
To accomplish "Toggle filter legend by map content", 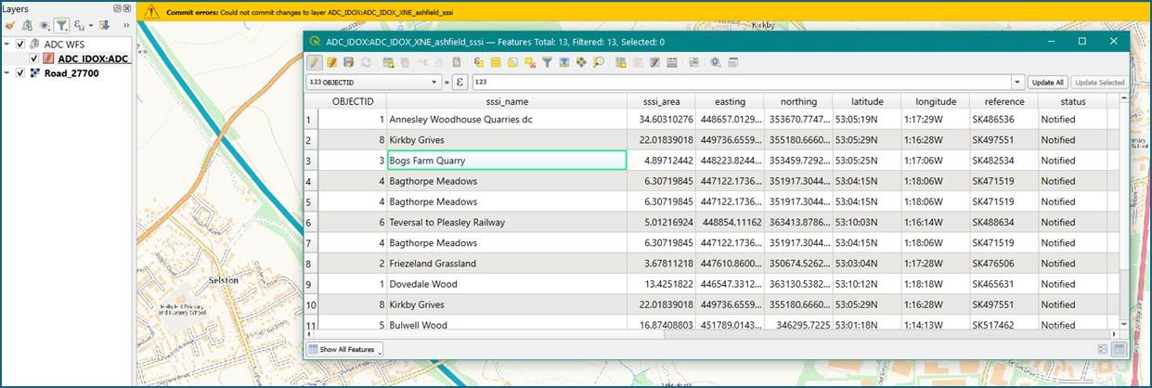I will coord(60,25).
